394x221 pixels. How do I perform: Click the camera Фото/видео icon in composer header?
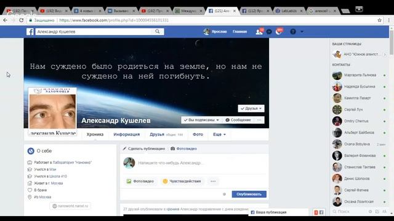point(172,149)
